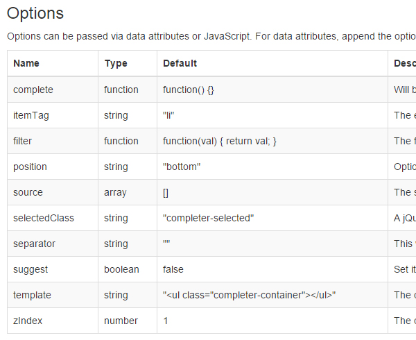Click the Default column header
This screenshot has height=340, width=416.
pos(180,63)
